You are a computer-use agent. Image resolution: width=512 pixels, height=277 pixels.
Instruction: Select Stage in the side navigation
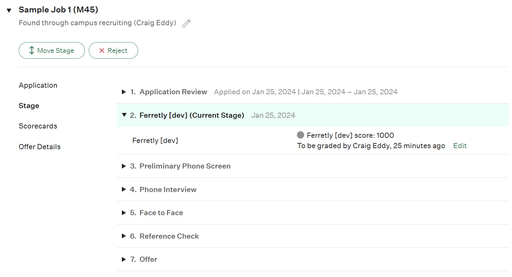(29, 106)
